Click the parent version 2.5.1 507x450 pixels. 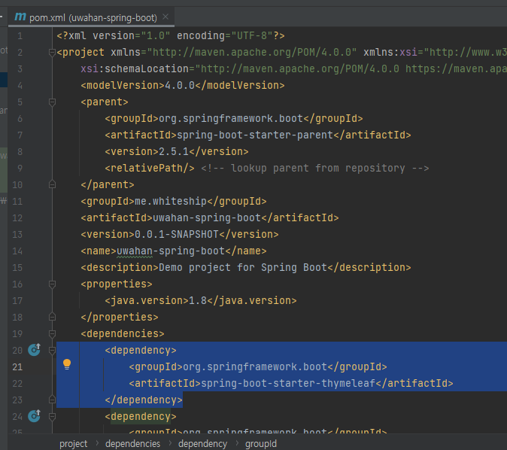(x=174, y=151)
